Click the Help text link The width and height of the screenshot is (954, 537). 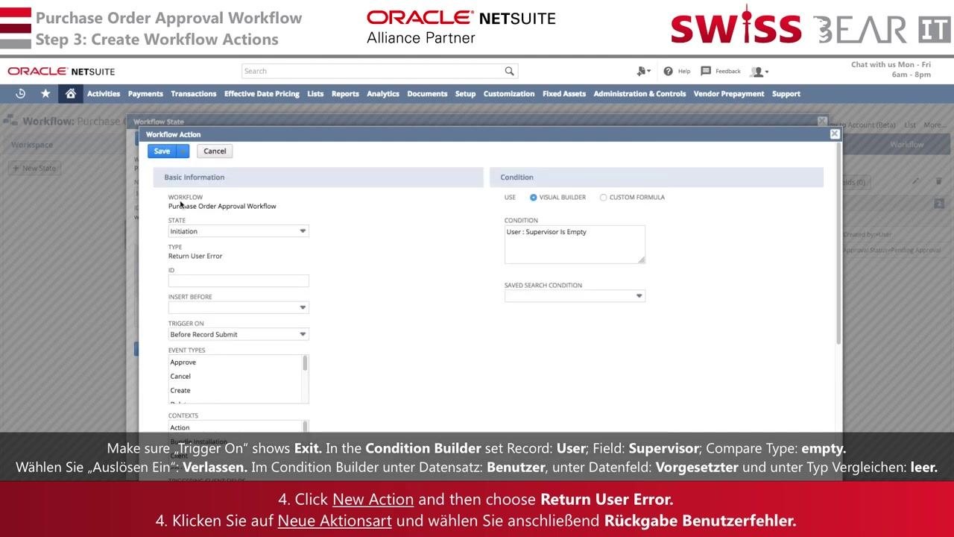[684, 72]
